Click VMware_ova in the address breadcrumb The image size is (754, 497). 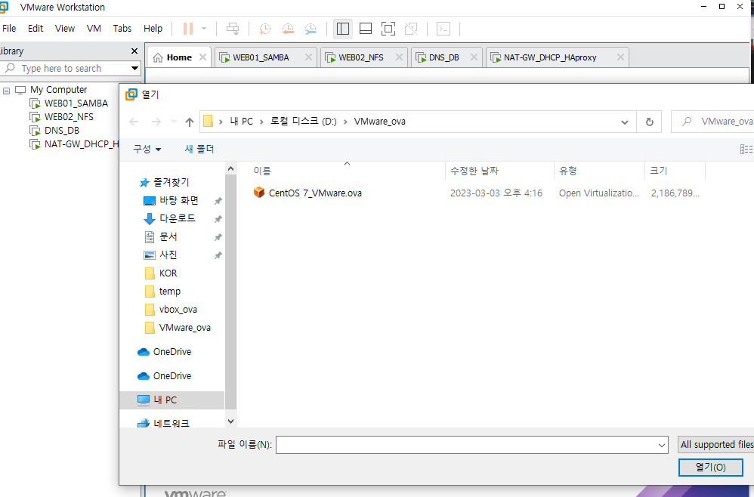click(380, 122)
